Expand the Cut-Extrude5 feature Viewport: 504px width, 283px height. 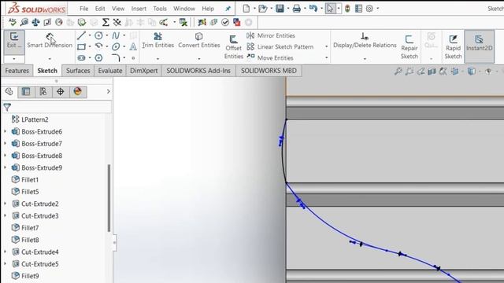(x=6, y=264)
